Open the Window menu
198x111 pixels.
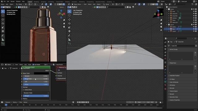[18, 2]
